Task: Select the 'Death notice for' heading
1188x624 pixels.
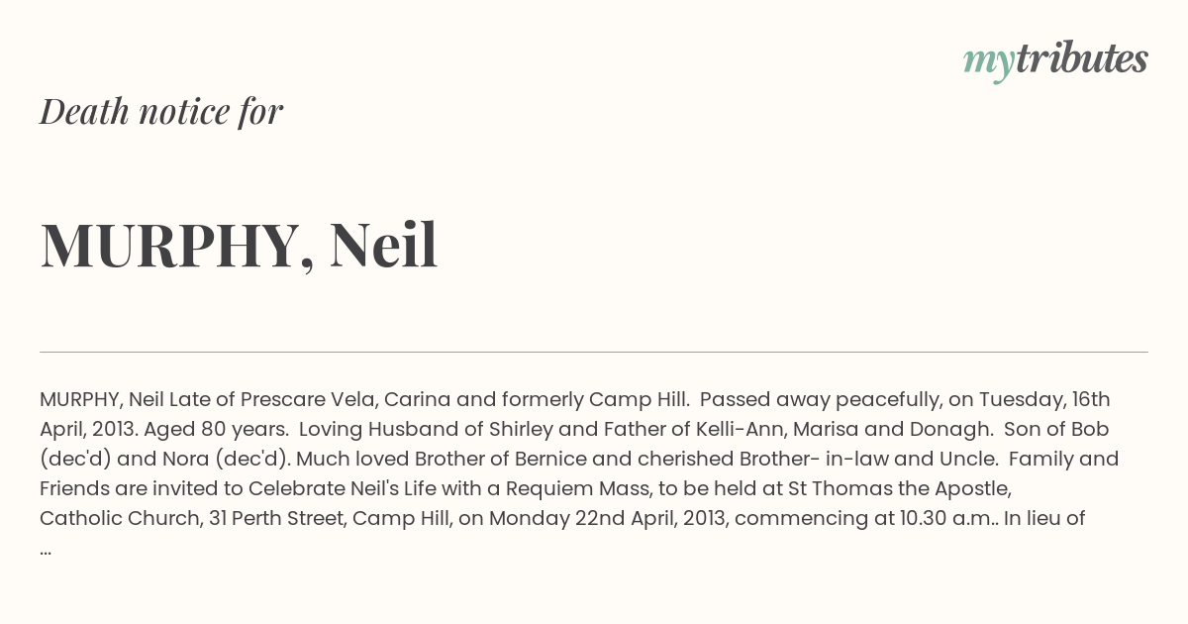Action: 161,111
